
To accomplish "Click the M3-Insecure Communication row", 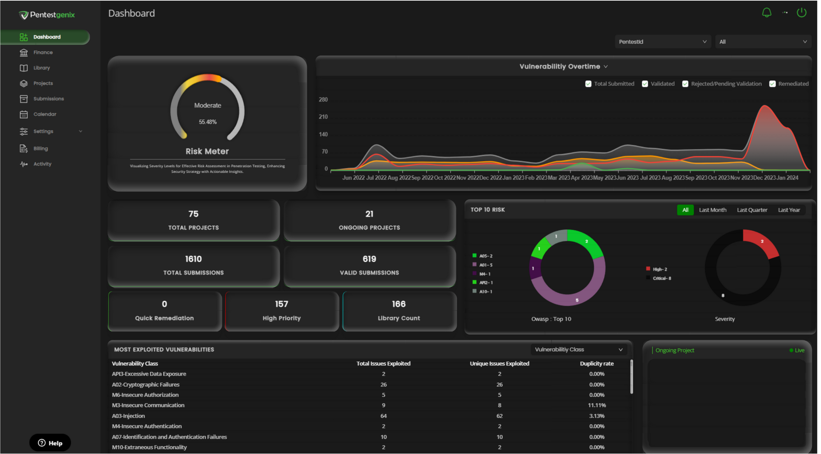I will coord(370,405).
